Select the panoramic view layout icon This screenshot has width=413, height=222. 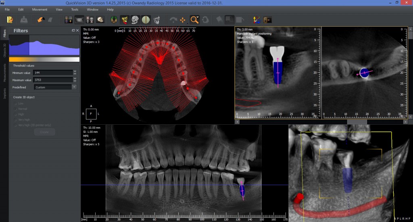click(x=79, y=19)
